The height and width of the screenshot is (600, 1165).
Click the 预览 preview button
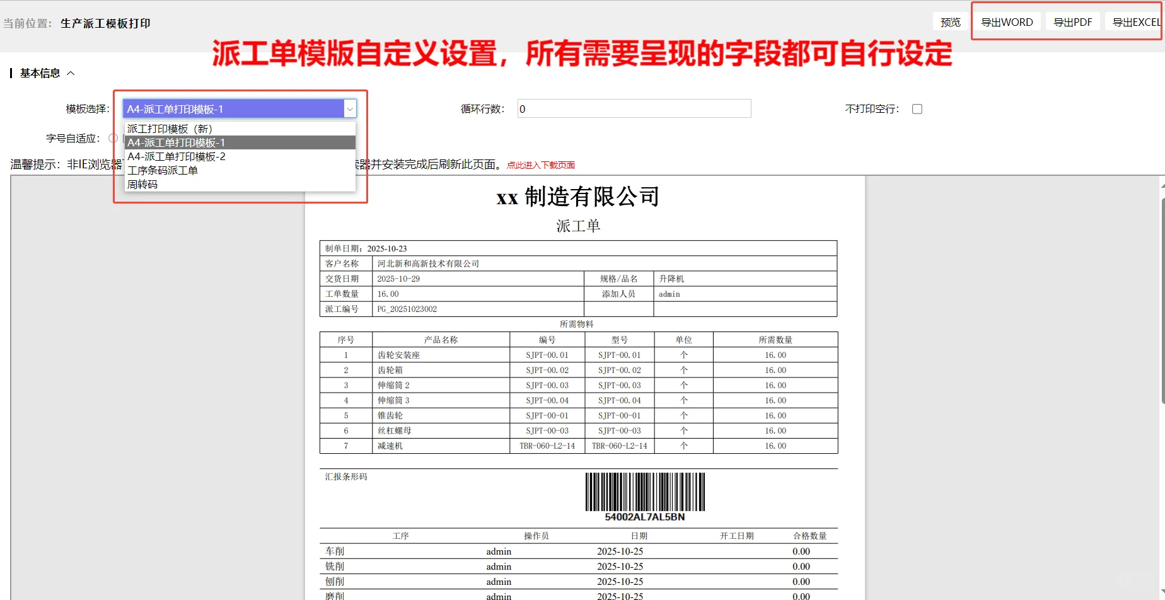point(950,21)
